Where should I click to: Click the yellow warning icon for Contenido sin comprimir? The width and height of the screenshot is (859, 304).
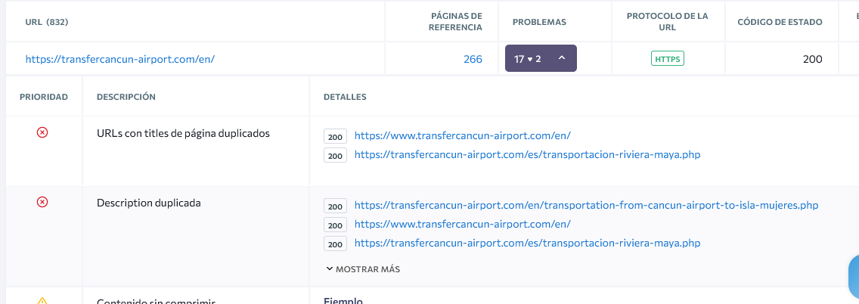click(42, 301)
